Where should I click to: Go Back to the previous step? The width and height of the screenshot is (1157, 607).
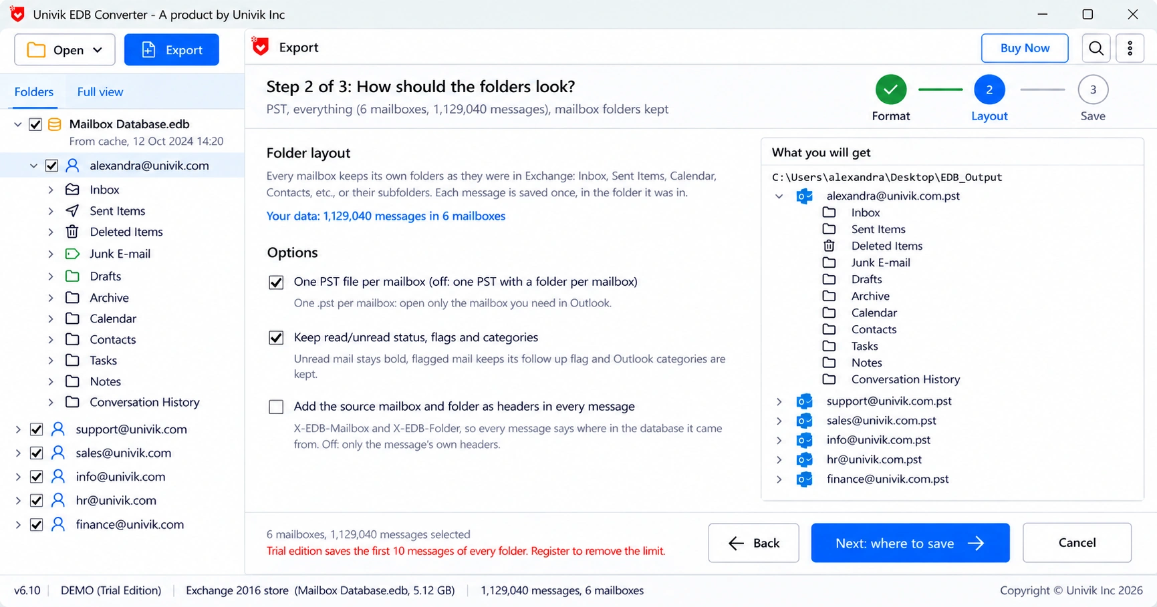[x=754, y=543]
